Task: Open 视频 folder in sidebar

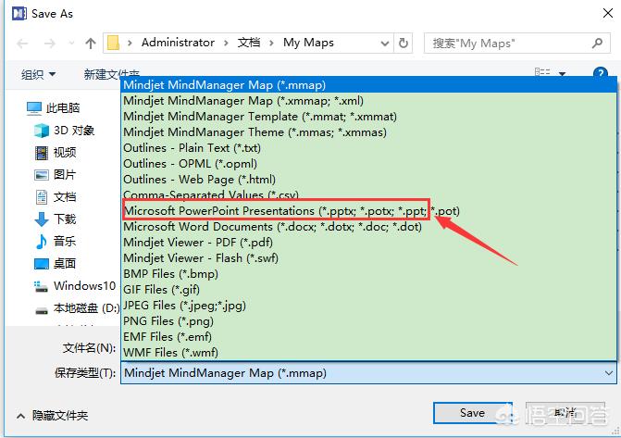Action: click(x=56, y=152)
